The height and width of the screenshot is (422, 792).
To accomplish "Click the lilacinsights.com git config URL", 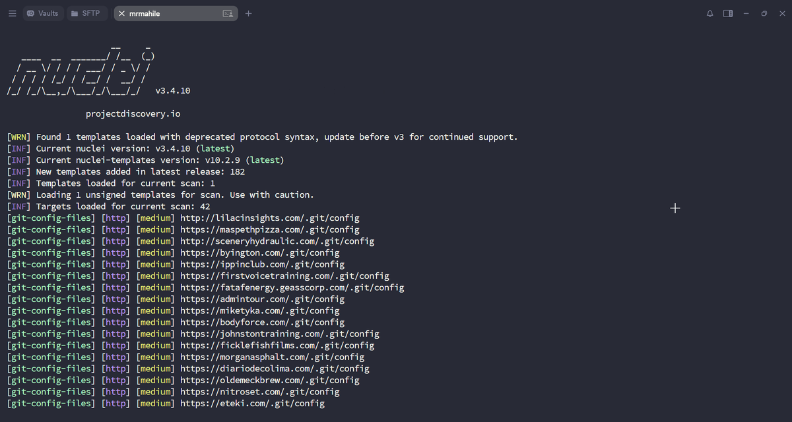I will [270, 218].
